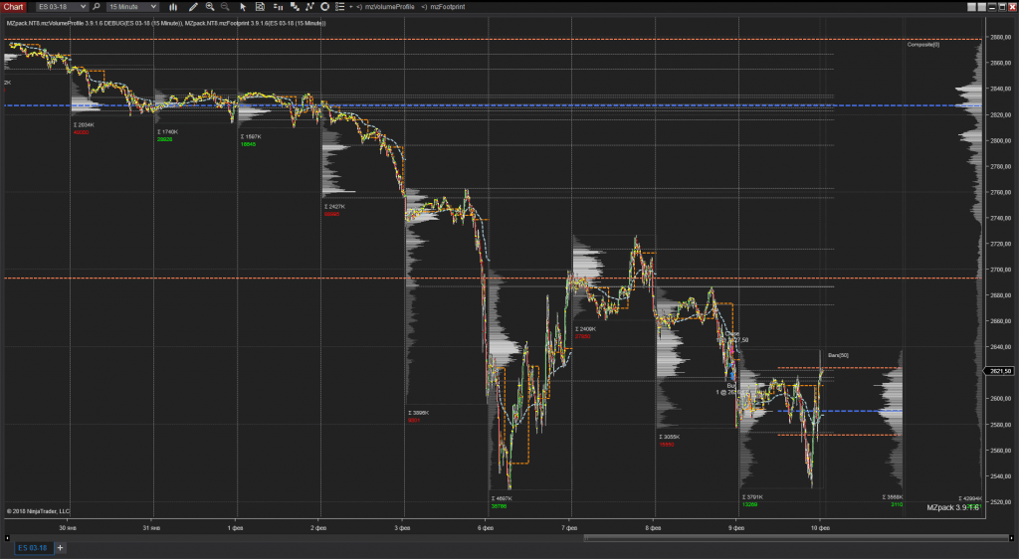Select the drawing tools pencil icon
Image resolution: width=1019 pixels, height=559 pixels.
tap(193, 7)
